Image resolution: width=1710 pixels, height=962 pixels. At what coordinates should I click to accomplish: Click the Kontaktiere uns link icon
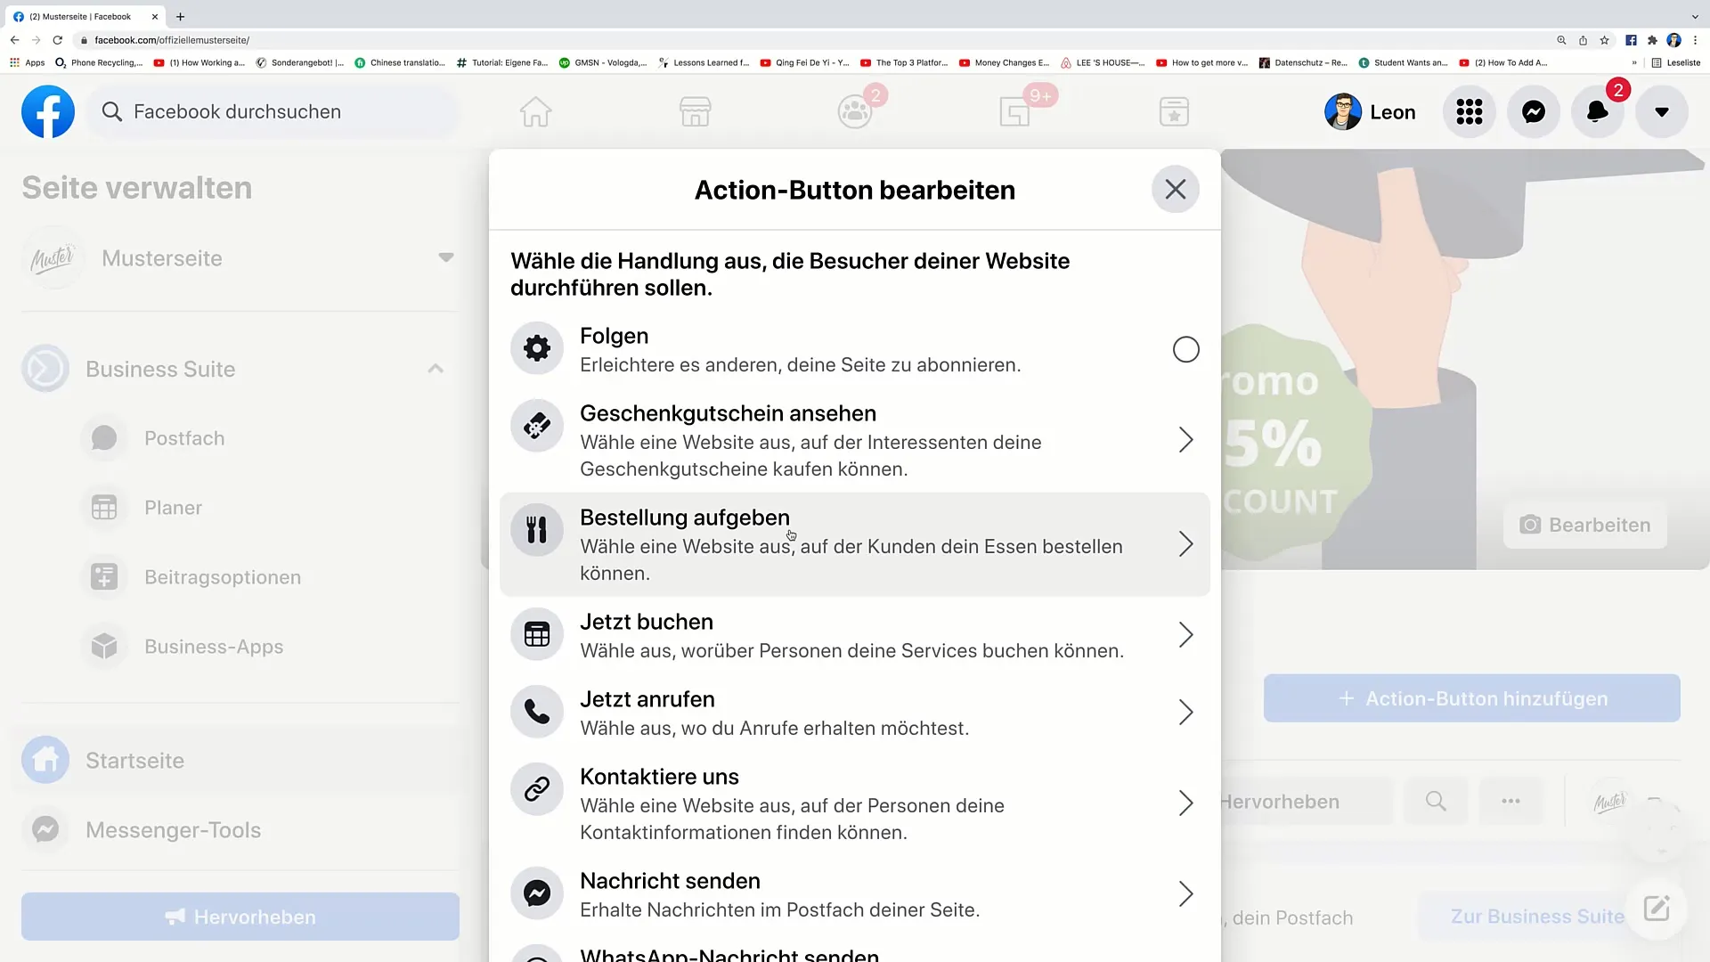[536, 788]
